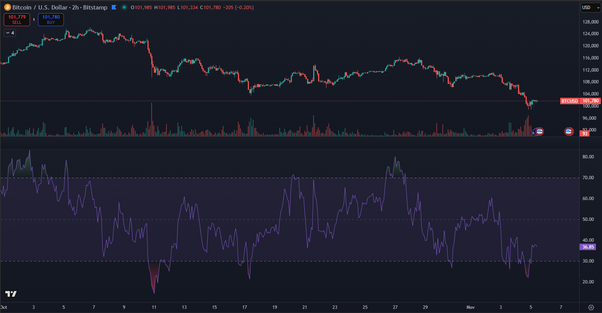602x313 pixels.
Task: Click the blue flag icon beside Bitstamp
Action: [114, 7]
